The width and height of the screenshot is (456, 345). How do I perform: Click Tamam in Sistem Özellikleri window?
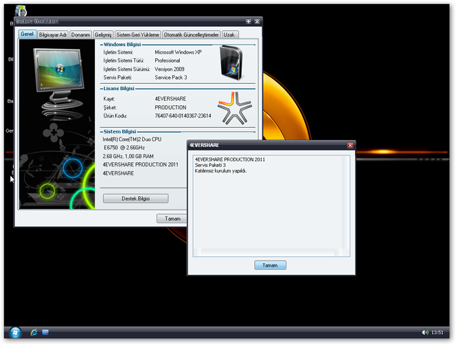click(x=172, y=219)
